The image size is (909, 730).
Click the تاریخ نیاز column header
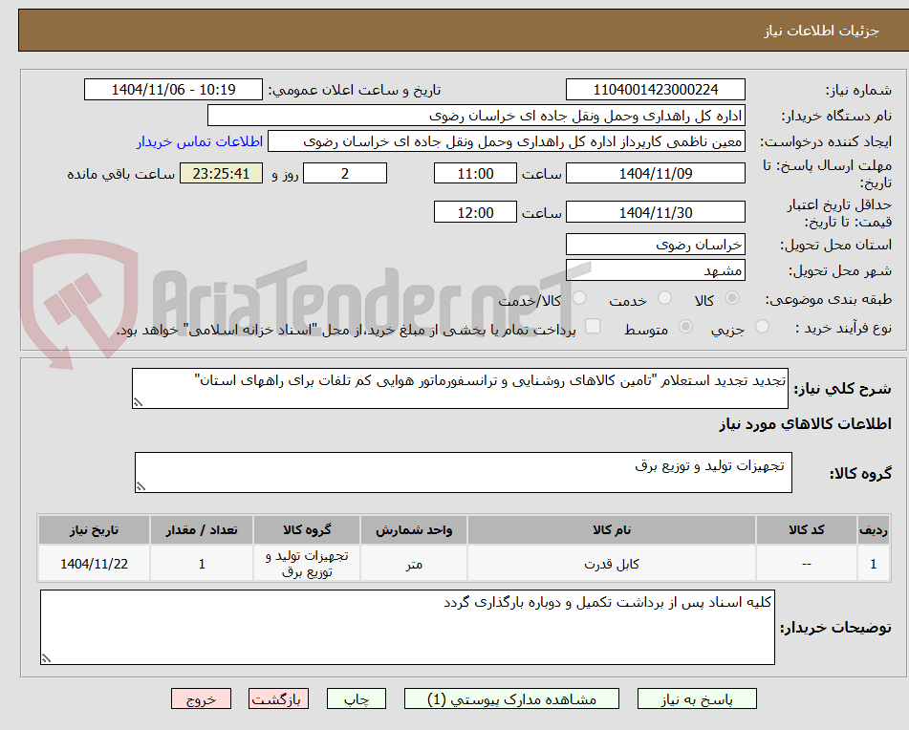(x=94, y=530)
